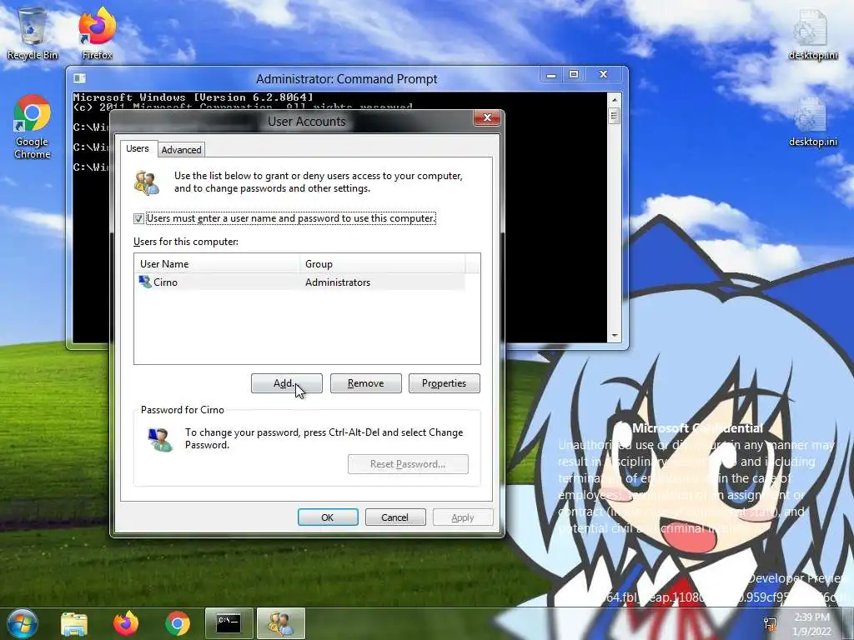Image resolution: width=854 pixels, height=640 pixels.
Task: Select the lower desktop.ini file icon
Action: [x=812, y=121]
